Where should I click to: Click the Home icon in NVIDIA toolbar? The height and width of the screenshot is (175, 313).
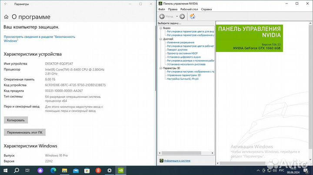(192, 16)
